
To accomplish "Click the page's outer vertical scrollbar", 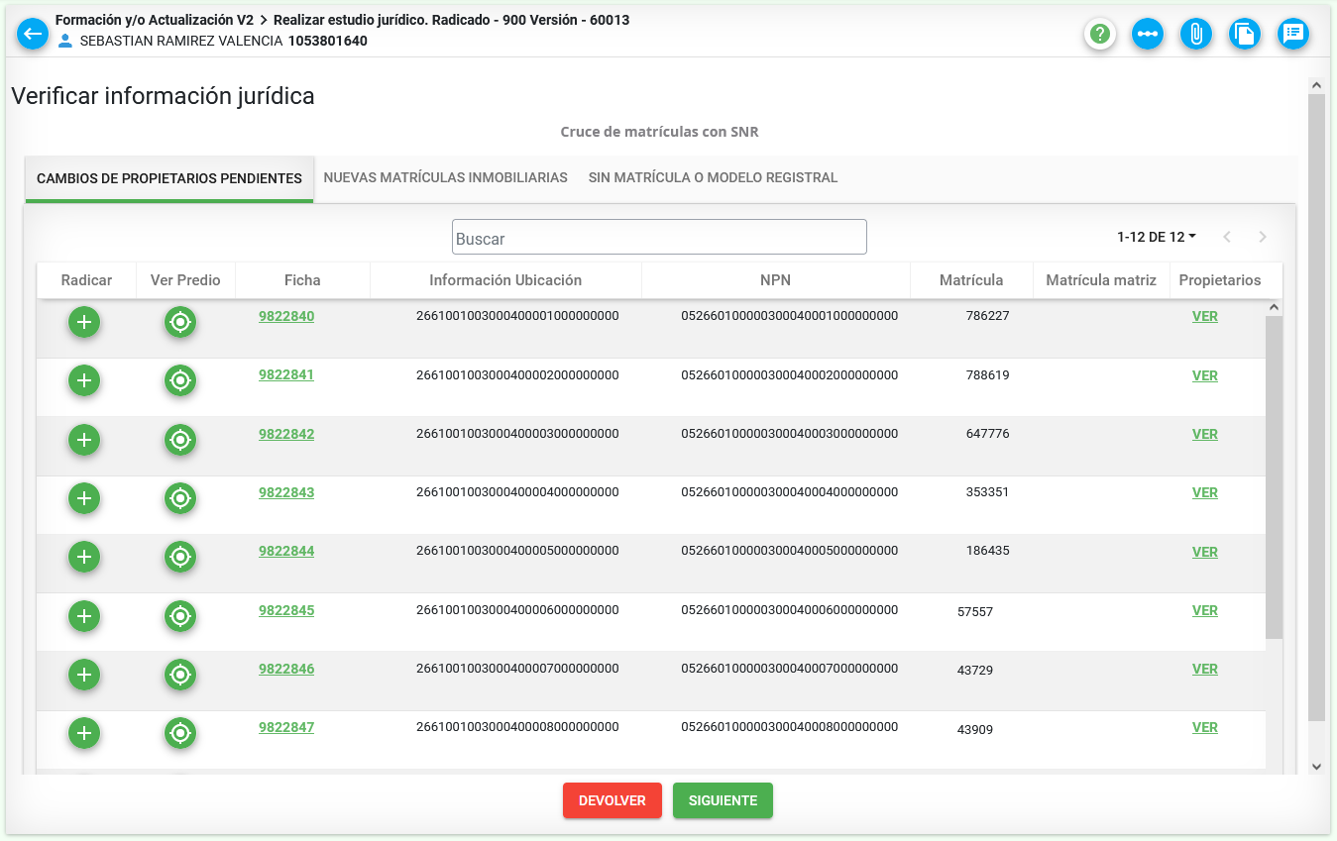I will click(x=1316, y=408).
